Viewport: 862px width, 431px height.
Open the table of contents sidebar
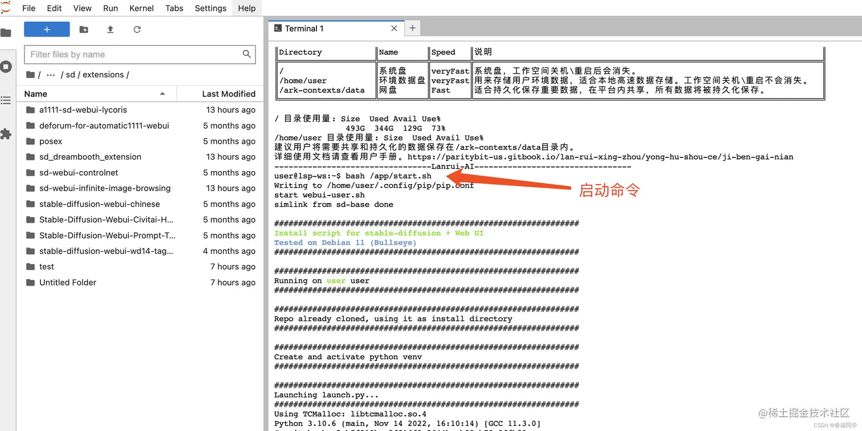tap(6, 100)
